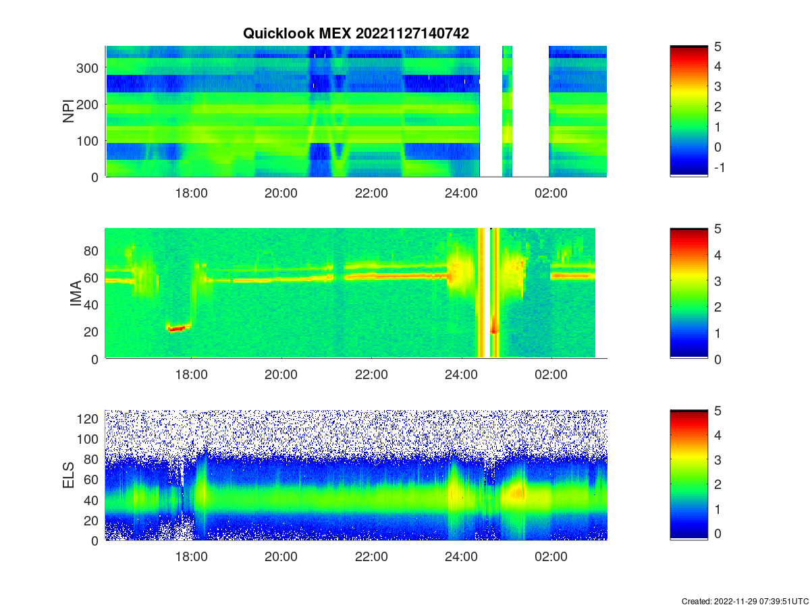
Task: Click the 100 tick label on the NPI y-axis
Action: pyautogui.click(x=88, y=140)
